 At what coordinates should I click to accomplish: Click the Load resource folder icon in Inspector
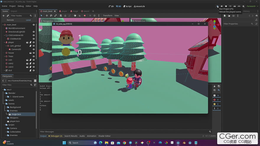(x=229, y=16)
